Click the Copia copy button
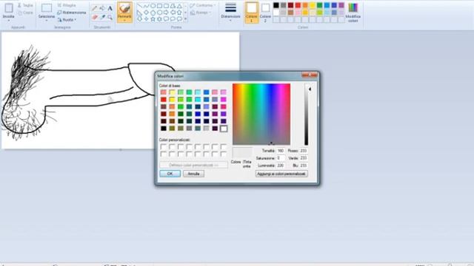474x266 pixels. 25,13
